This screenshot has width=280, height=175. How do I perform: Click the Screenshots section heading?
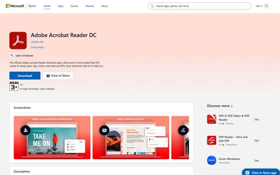22,108
